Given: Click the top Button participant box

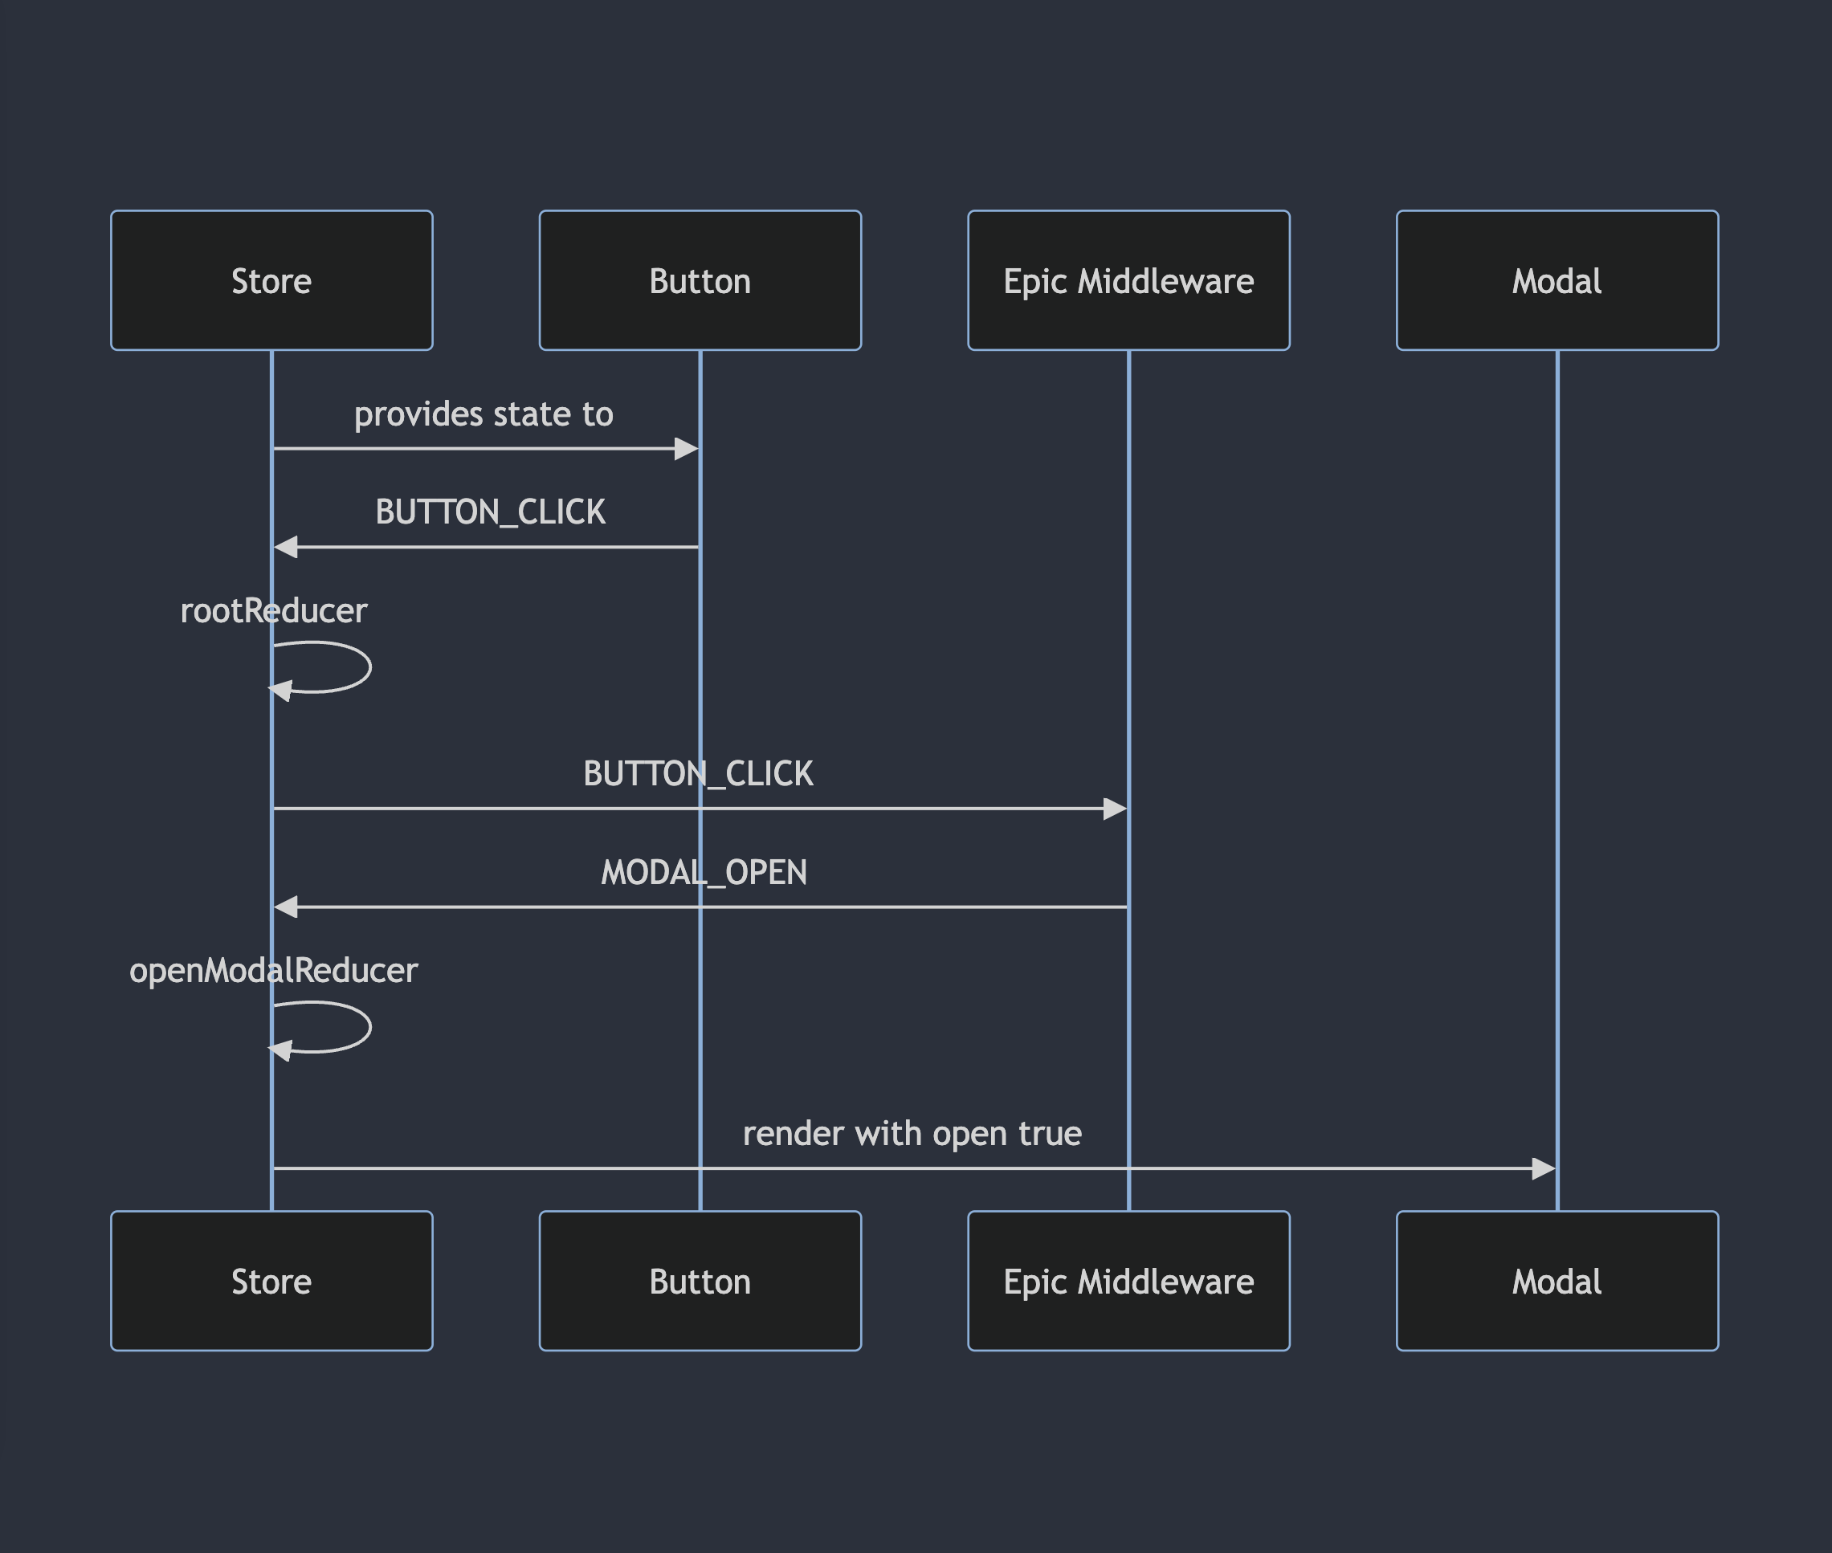Looking at the screenshot, I should tap(700, 280).
